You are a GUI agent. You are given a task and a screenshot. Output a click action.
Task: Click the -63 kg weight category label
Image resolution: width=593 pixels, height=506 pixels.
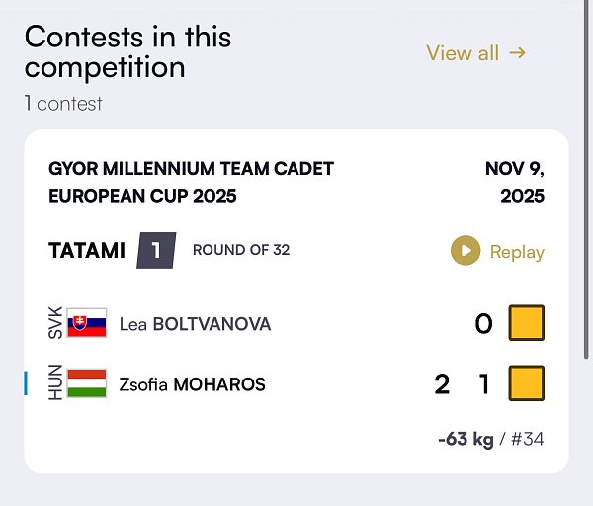pyautogui.click(x=466, y=439)
